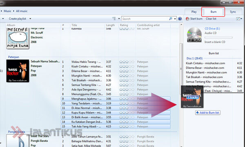Image resolution: width=245 pixels, height=147 pixels.
Task: Click into the Search input field
Action: tap(145, 19)
